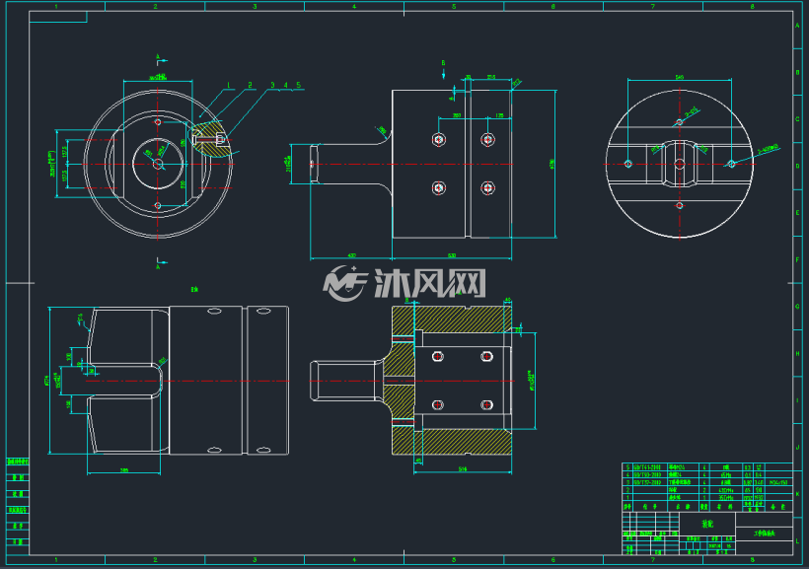Pick the 125 bolt offset dimension

(499, 115)
